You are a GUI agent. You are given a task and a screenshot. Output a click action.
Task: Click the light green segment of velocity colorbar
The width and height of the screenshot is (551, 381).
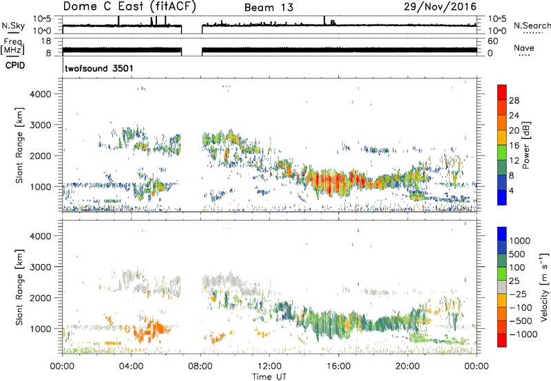tap(502, 274)
